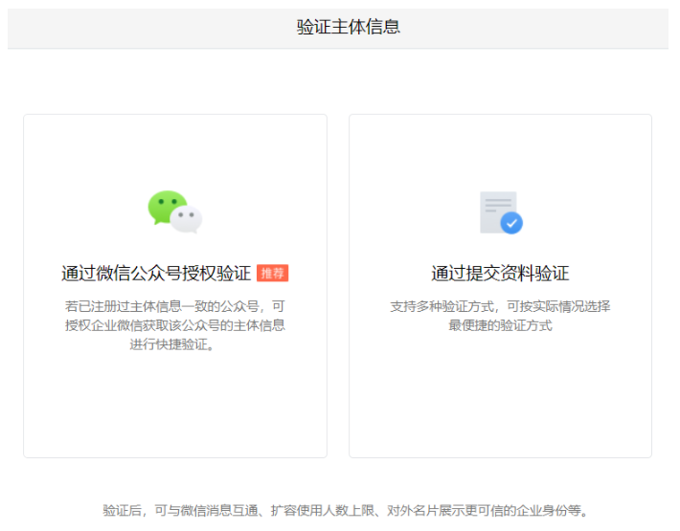The image size is (680, 531).
Task: Select 通过微信公众号授权验证 option heading
Action: (156, 274)
